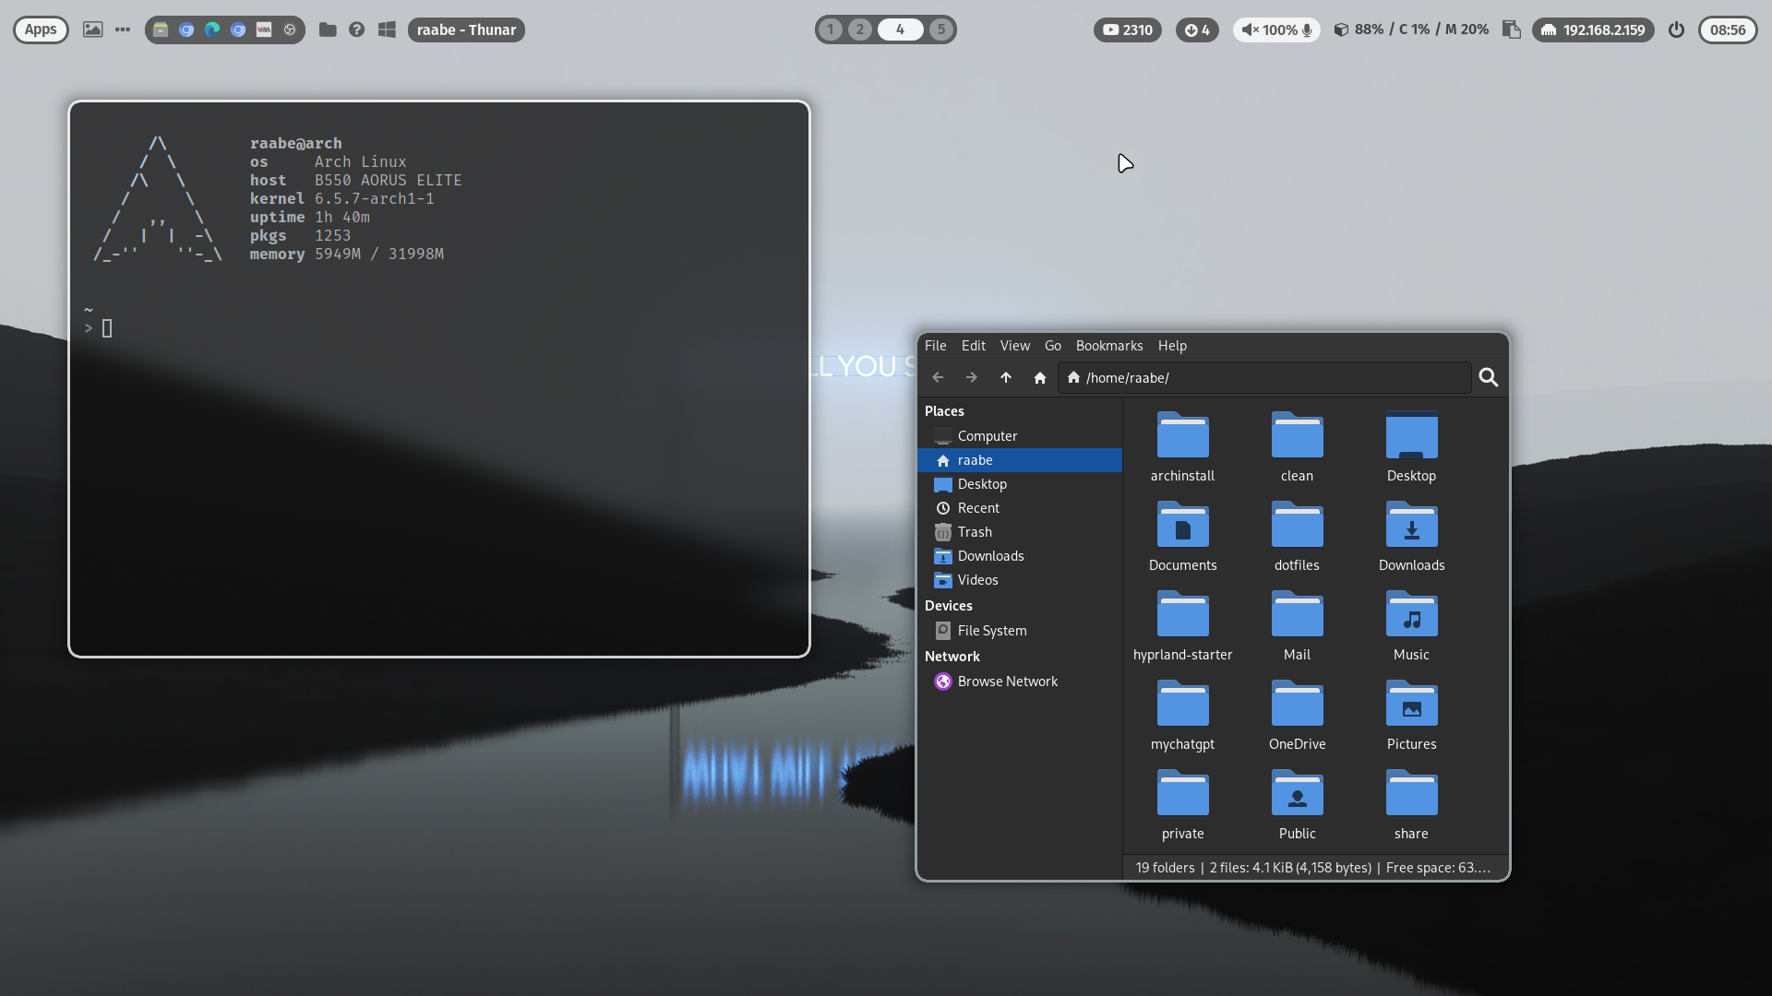The width and height of the screenshot is (1772, 996).
Task: Open the Bookmarks menu in Thunar
Action: (x=1108, y=346)
